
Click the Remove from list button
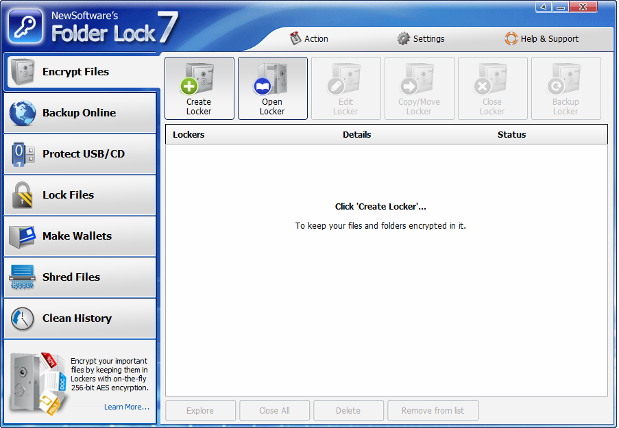(x=433, y=411)
